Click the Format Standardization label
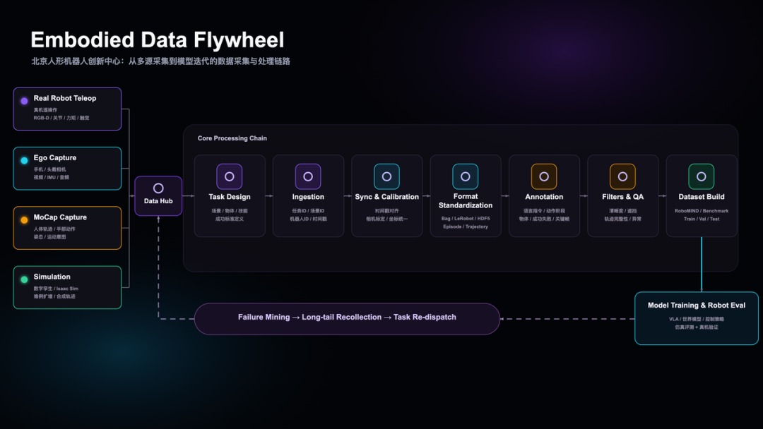 pos(465,200)
